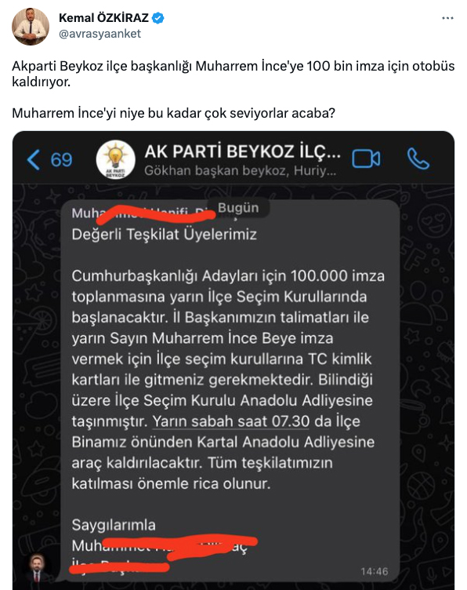Click the tweet text about Beykoz ilçe başkanlığı

point(233,74)
